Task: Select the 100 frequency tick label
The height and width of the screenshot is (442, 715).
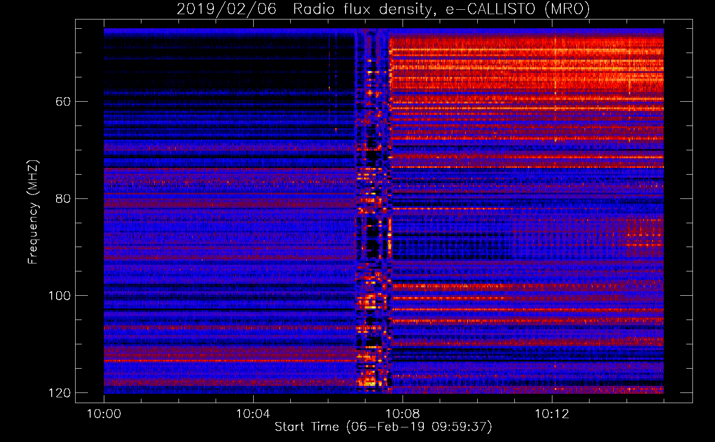Action: pos(59,296)
